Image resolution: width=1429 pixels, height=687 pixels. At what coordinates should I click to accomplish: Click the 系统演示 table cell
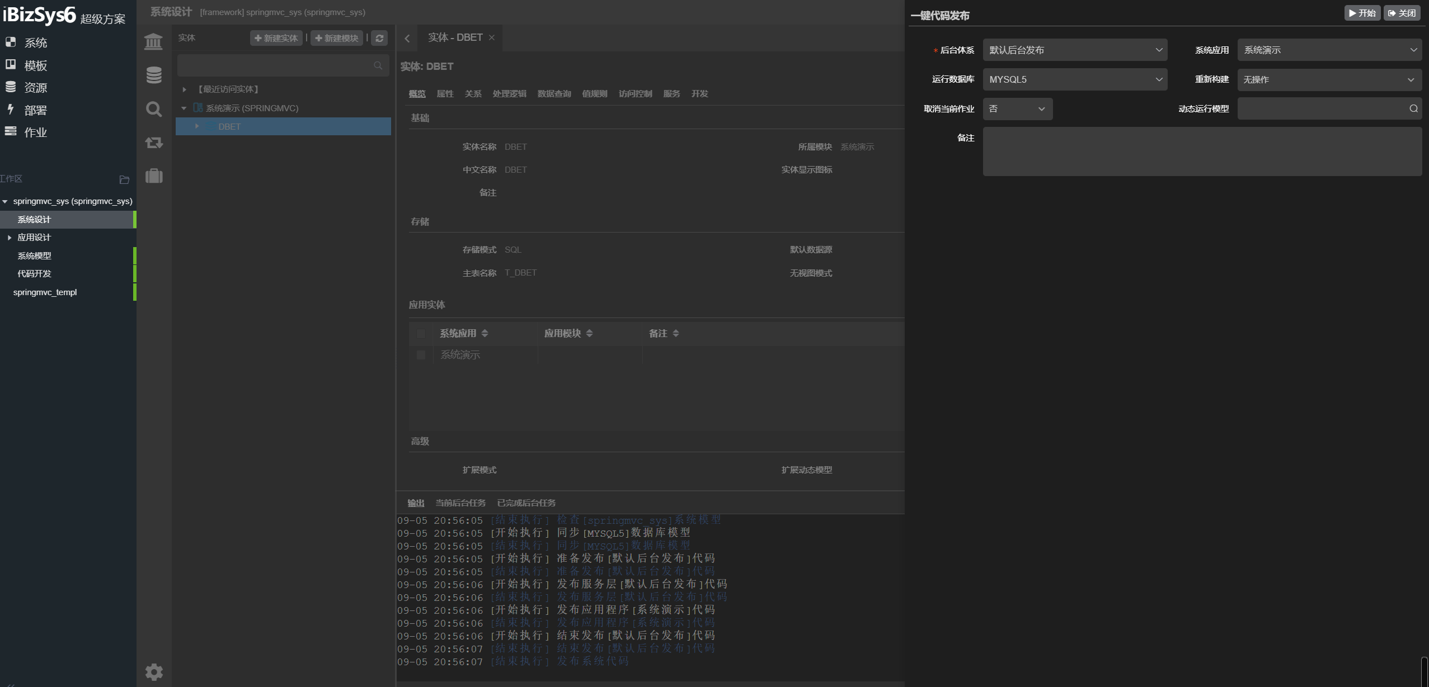(x=485, y=355)
